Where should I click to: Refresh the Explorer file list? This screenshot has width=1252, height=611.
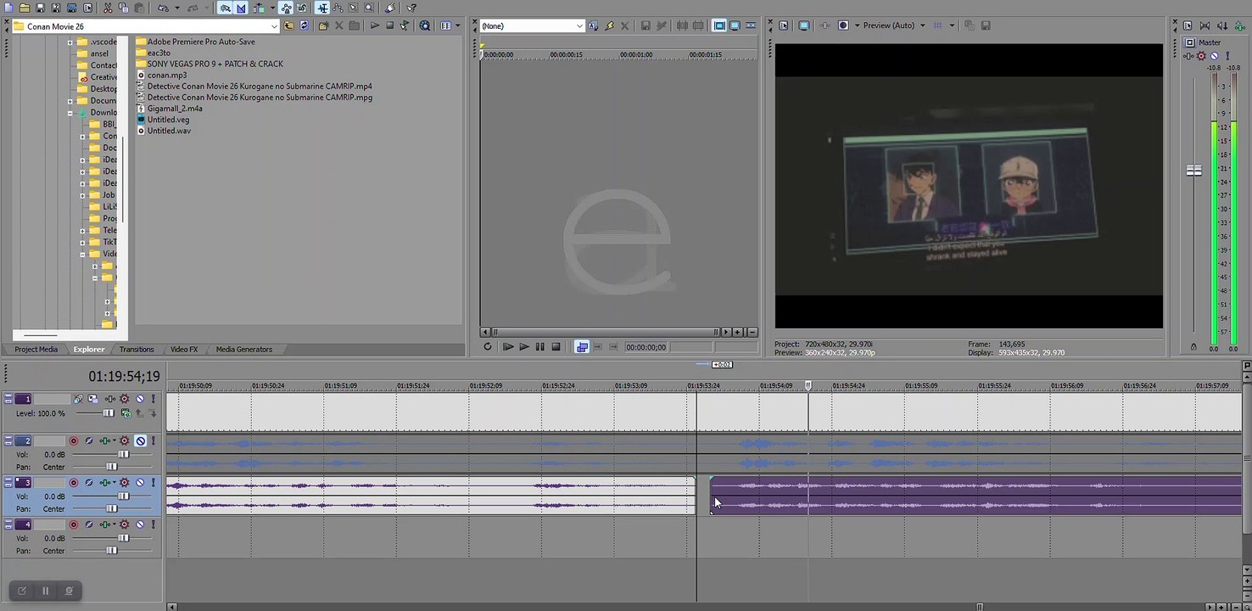tap(305, 26)
